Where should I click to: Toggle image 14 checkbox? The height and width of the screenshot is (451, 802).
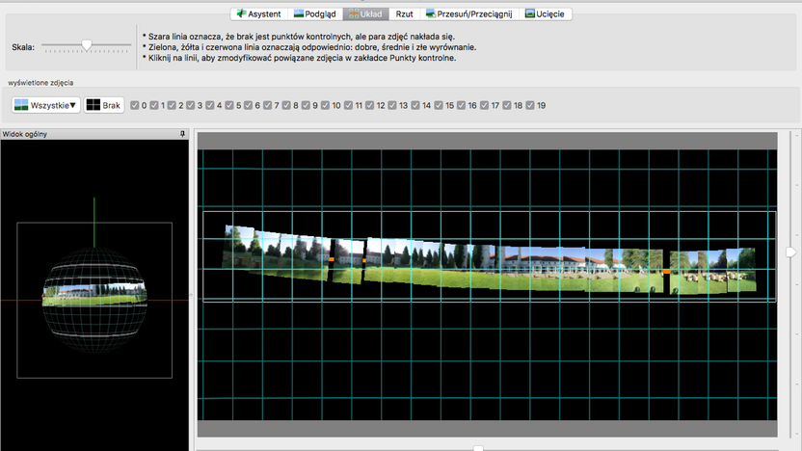pyautogui.click(x=415, y=105)
